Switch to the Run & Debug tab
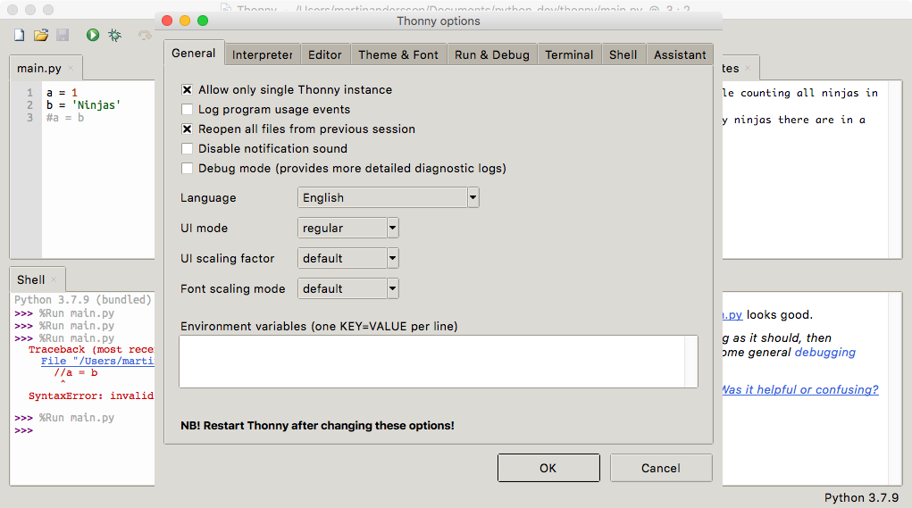Screen dimensions: 912x508 pyautogui.click(x=492, y=54)
